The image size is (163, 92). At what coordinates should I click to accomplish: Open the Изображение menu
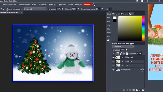tap(24, 5)
